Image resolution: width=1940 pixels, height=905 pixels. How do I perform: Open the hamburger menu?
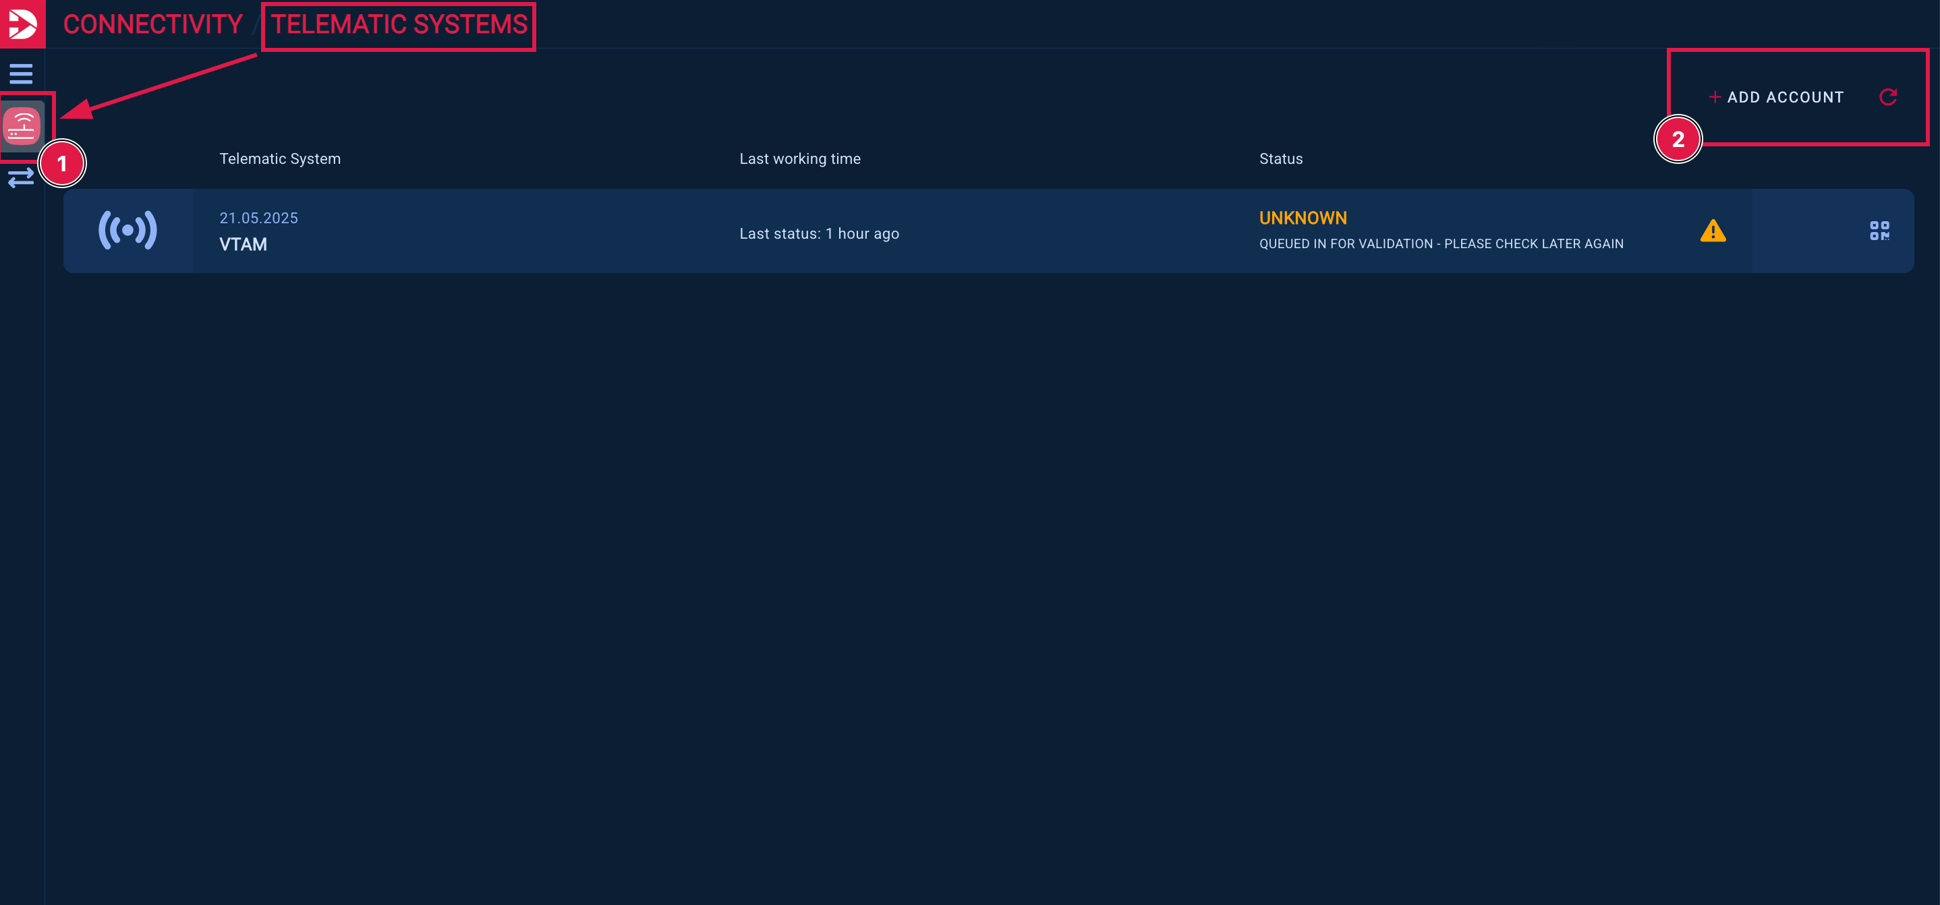pos(21,74)
